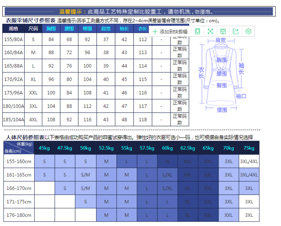
Task: Click the 75kg weight column header
Action: (x=249, y=148)
